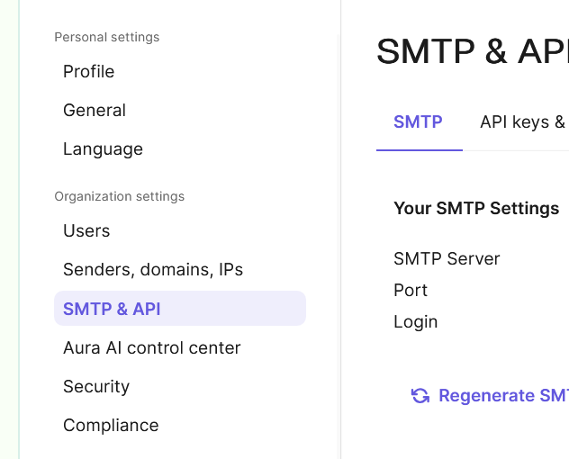Open the Users organization settings
This screenshot has width=569, height=459.
coord(86,231)
